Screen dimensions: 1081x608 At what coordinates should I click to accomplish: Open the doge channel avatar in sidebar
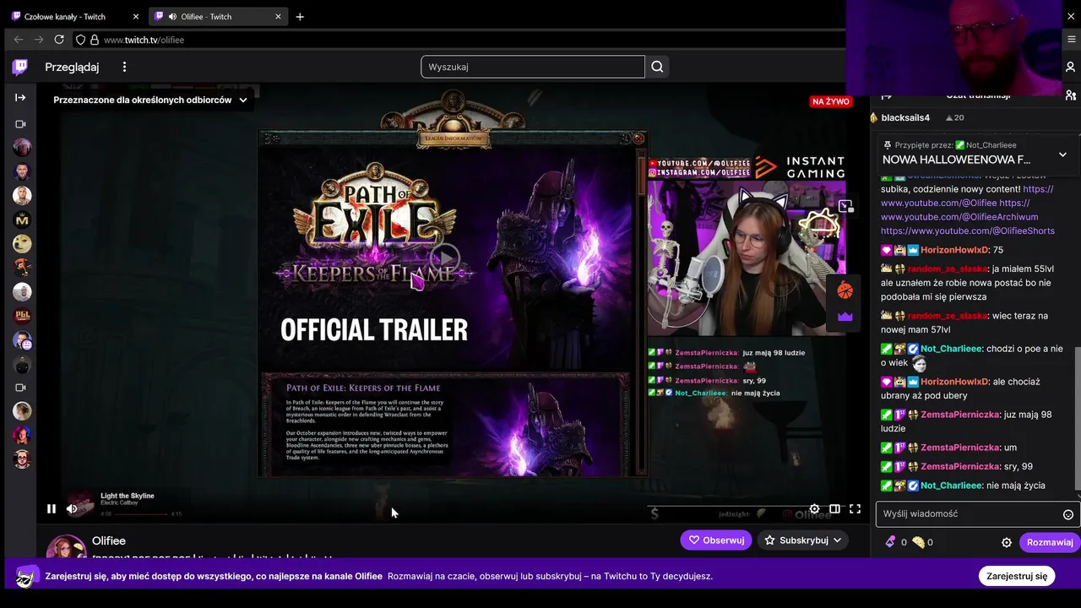22,244
